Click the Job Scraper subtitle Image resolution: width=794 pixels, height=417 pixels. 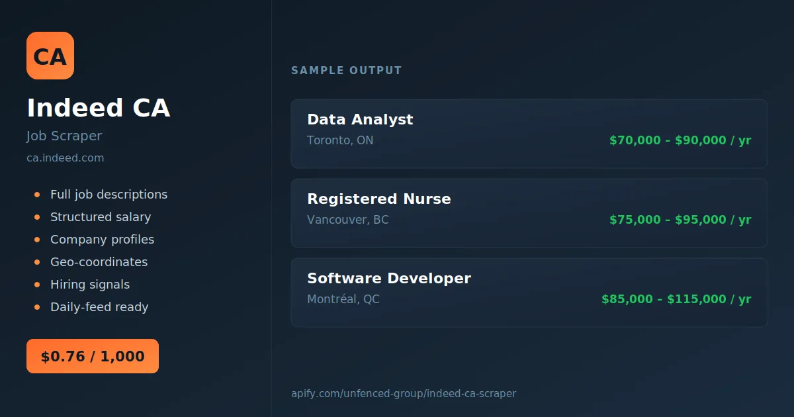click(64, 136)
